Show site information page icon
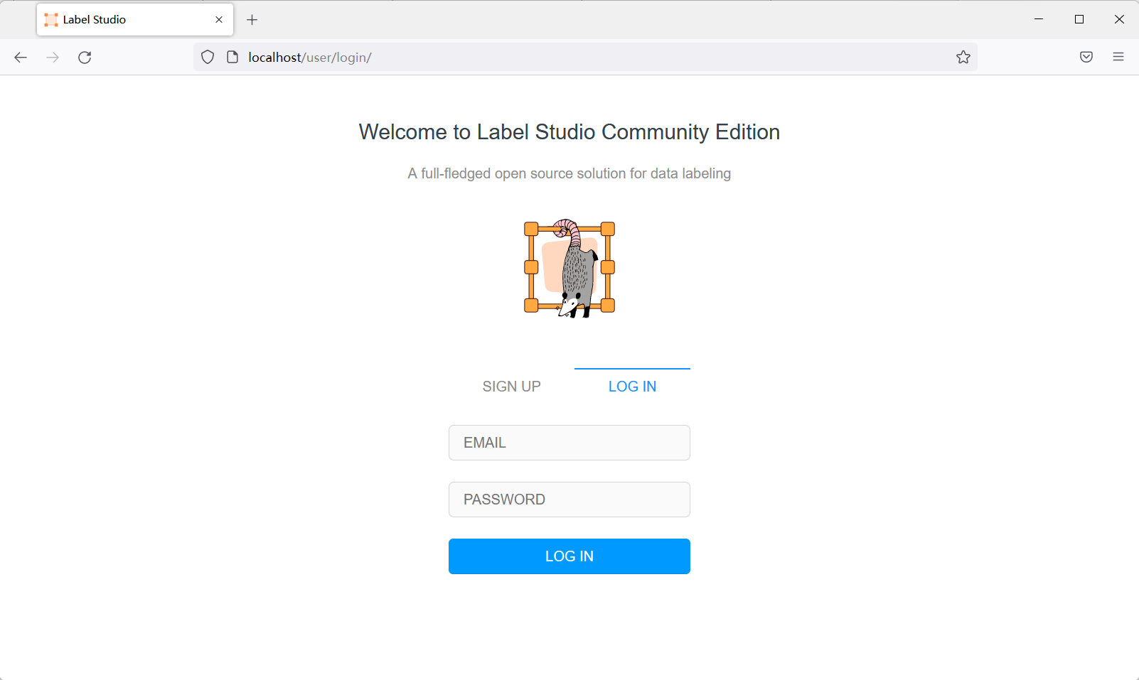 pyautogui.click(x=232, y=58)
